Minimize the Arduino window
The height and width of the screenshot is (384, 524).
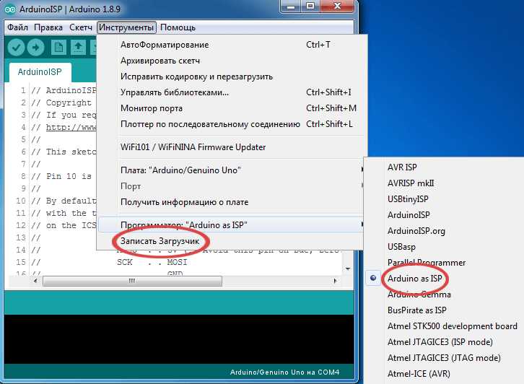(291, 6)
